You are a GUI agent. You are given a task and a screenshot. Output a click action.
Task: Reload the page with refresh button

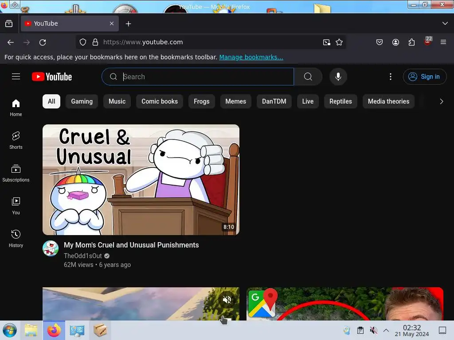point(43,42)
